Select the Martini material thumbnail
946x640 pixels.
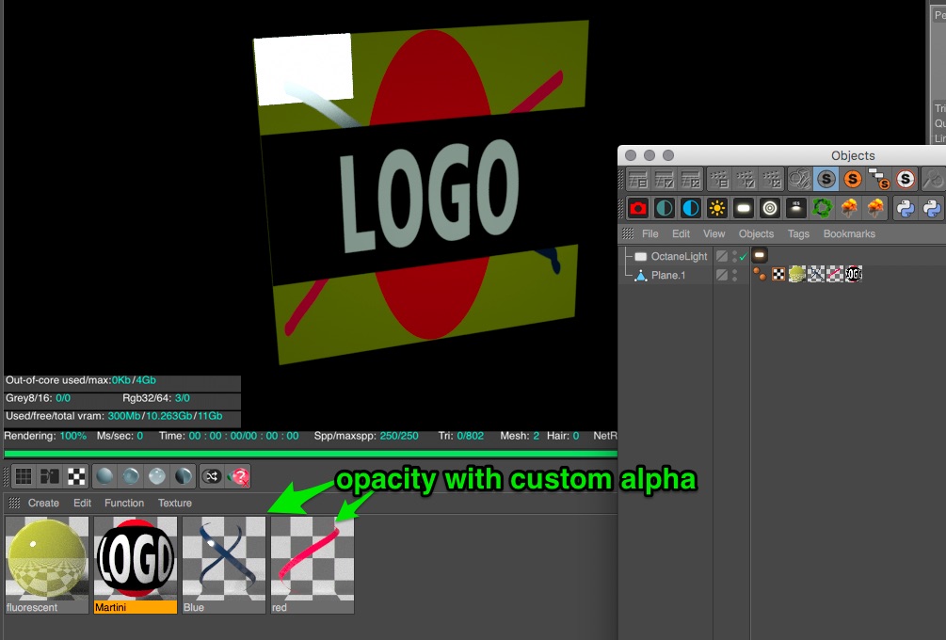(x=136, y=565)
